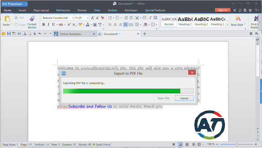Click the Print icon in quick toolbar
Image resolution: width=262 pixels, height=148 pixels.
coord(19,34)
